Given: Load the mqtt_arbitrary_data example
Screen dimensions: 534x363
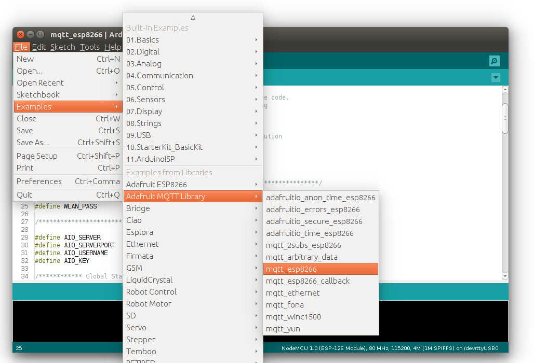Looking at the screenshot, I should point(321,257).
